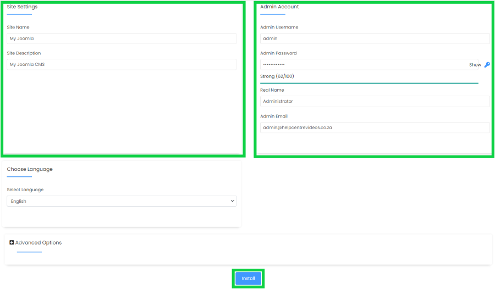Click the Site Settings section heading
495x289 pixels.
(x=22, y=7)
